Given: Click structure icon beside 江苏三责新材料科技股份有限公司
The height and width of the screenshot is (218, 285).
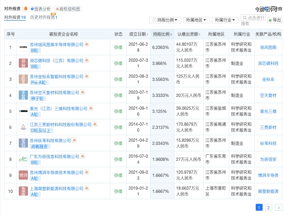Looking at the screenshot, I should click(95, 124).
